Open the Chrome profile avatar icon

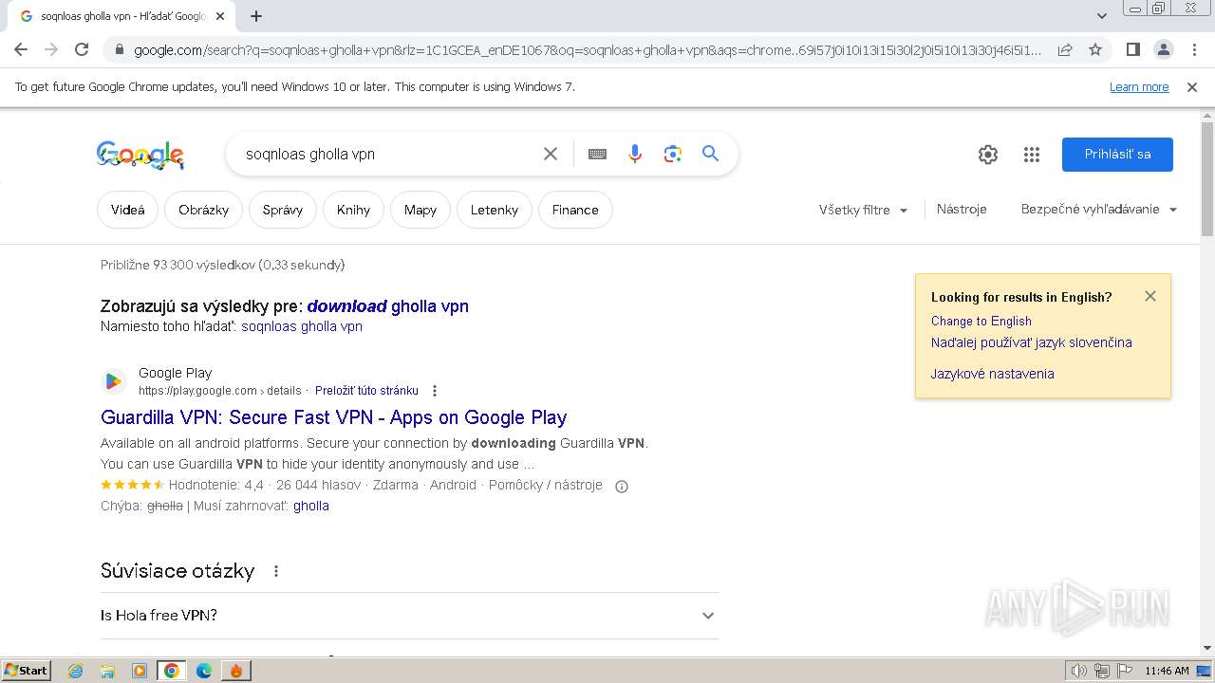pyautogui.click(x=1164, y=49)
